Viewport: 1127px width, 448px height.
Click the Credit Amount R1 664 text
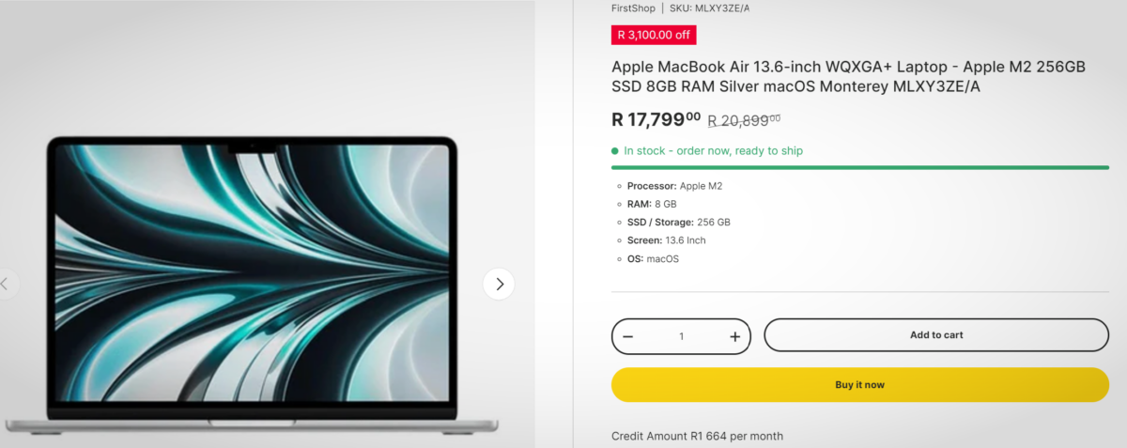(x=697, y=436)
